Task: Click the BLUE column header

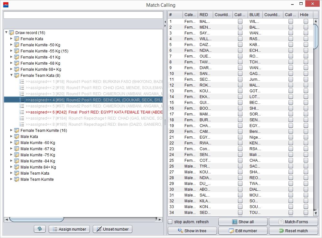Action: pyautogui.click(x=255, y=15)
